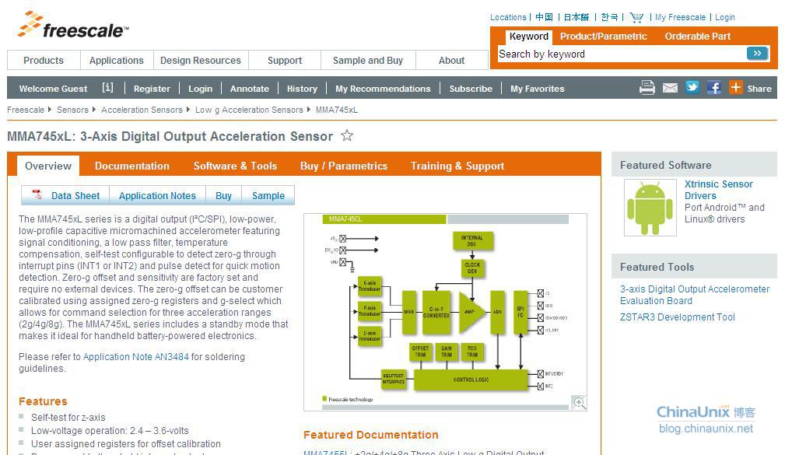Screen dimensions: 792x455
Task: Switch to the Software & Tools tab
Action: click(x=236, y=166)
